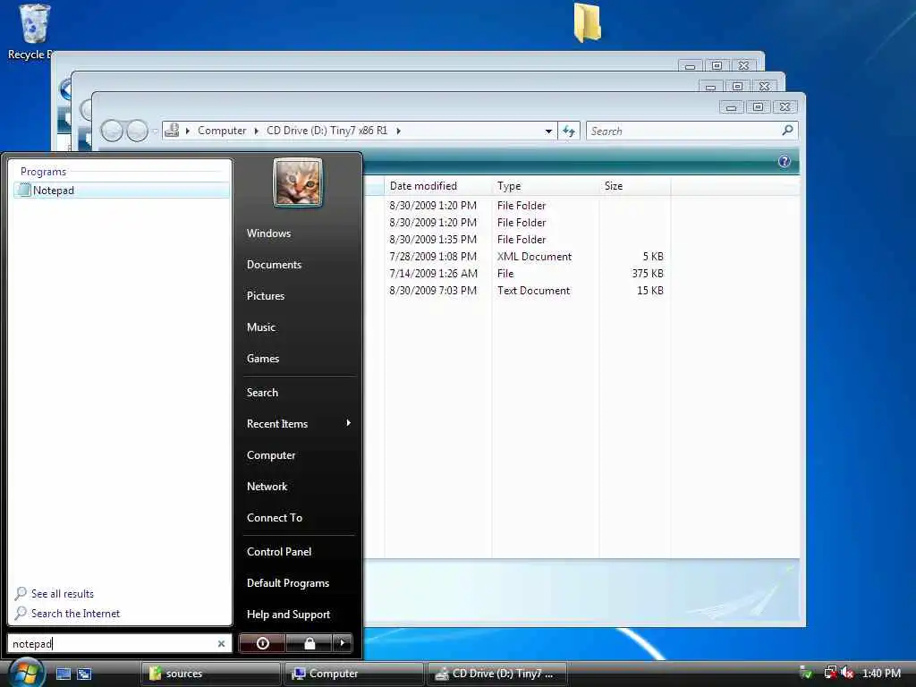Click the Windows Start orb
The image size is (916, 687).
26,672
